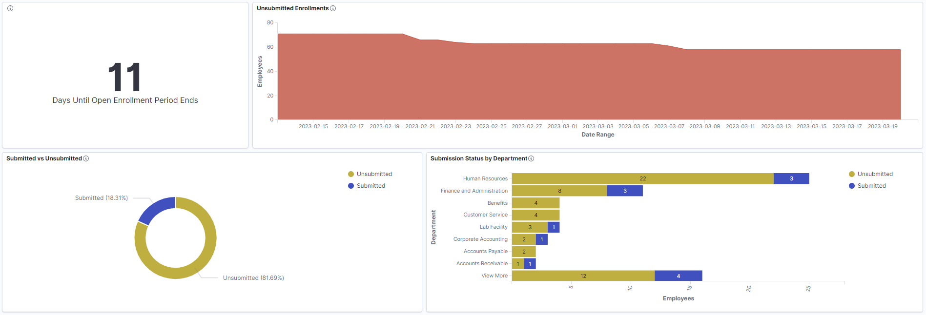This screenshot has height=315, width=926.
Task: Click the Lab Facility department label
Action: 494,227
